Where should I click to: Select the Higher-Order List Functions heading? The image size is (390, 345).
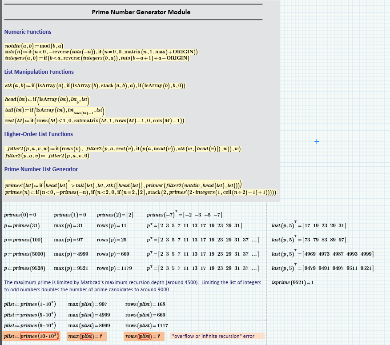[39, 134]
